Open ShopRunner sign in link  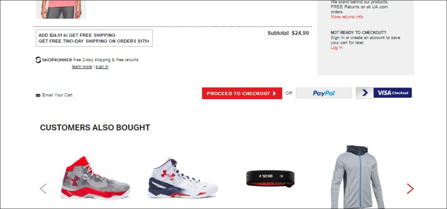click(102, 67)
